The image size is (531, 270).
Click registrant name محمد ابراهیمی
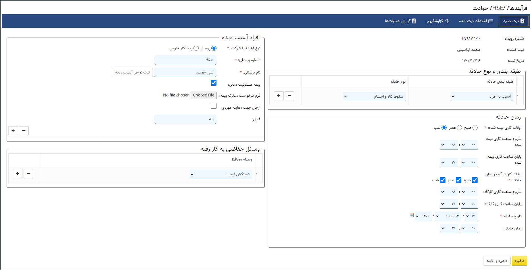469,50
